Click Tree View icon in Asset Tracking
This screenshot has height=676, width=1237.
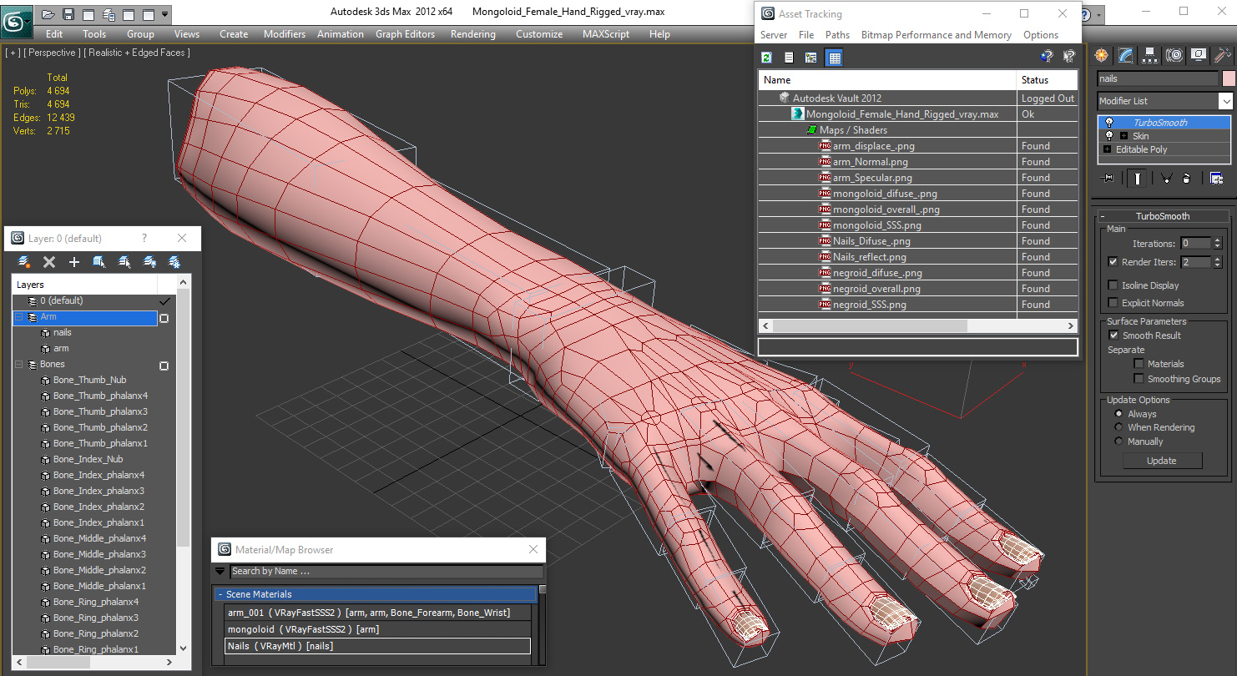click(x=810, y=57)
